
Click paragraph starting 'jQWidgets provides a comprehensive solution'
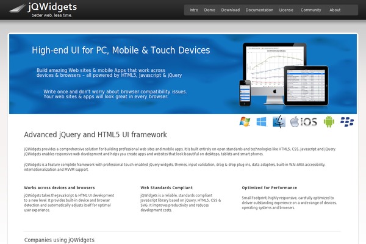tap(180, 151)
